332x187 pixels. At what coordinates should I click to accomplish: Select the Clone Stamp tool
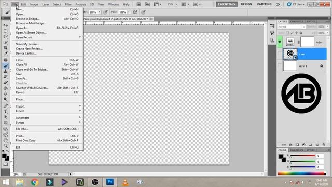point(6,71)
